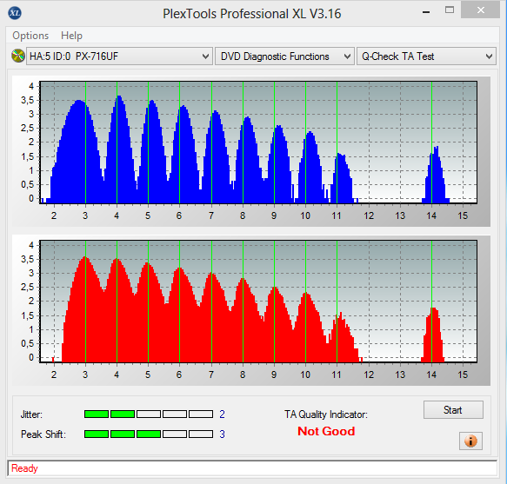Click the Jitter value 2

point(222,414)
